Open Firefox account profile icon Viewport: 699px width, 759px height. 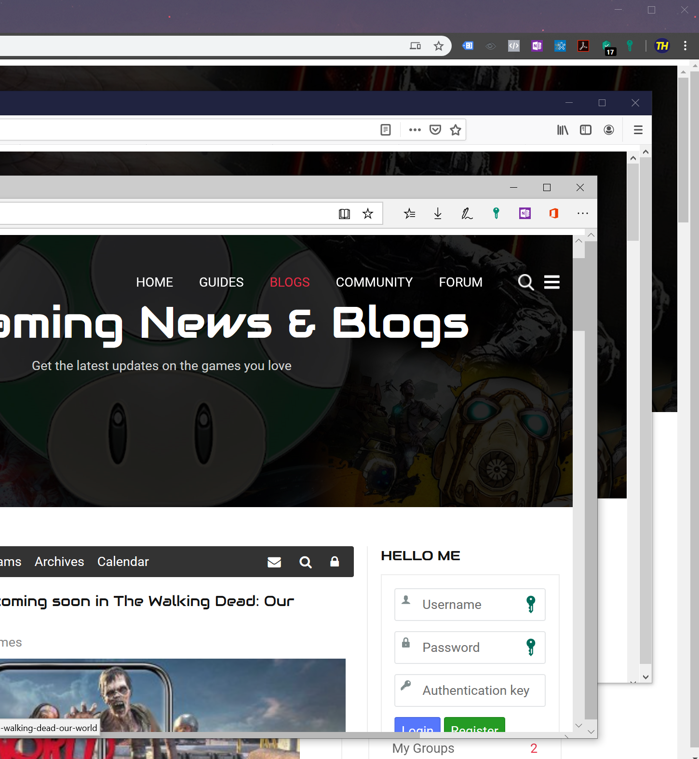pos(609,130)
